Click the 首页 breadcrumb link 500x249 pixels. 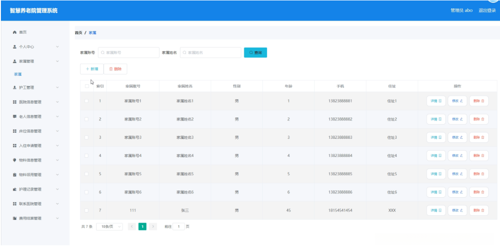(79, 32)
